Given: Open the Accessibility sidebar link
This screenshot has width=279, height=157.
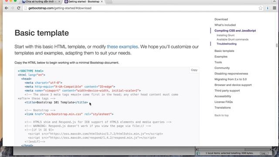Looking at the screenshot, I should tap(223, 96).
